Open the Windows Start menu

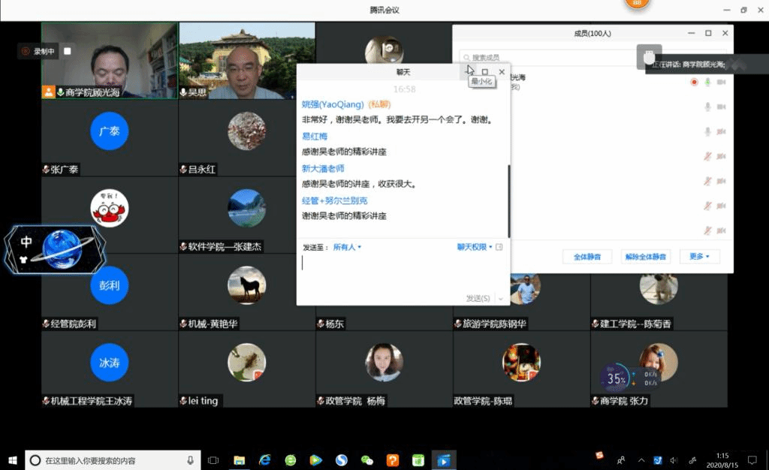13,460
